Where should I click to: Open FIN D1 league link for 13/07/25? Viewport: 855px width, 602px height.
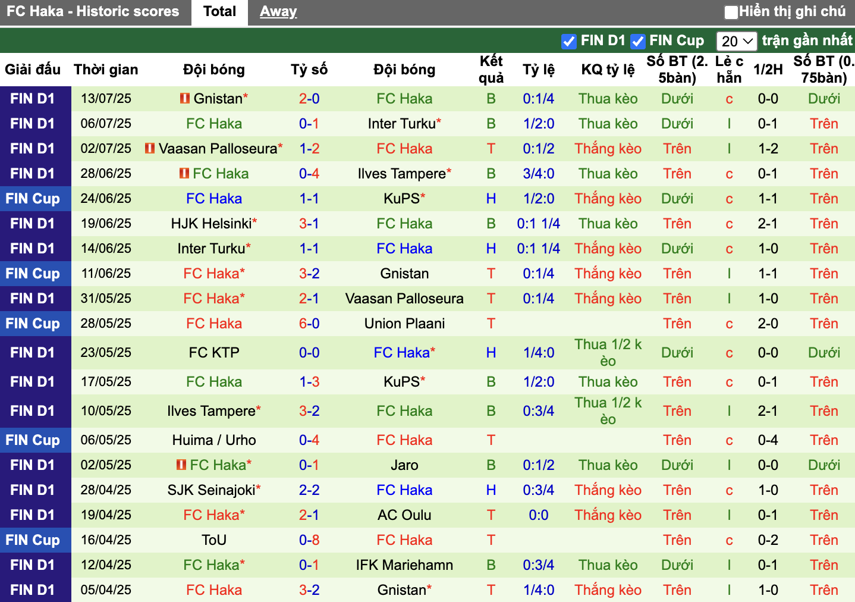click(33, 99)
